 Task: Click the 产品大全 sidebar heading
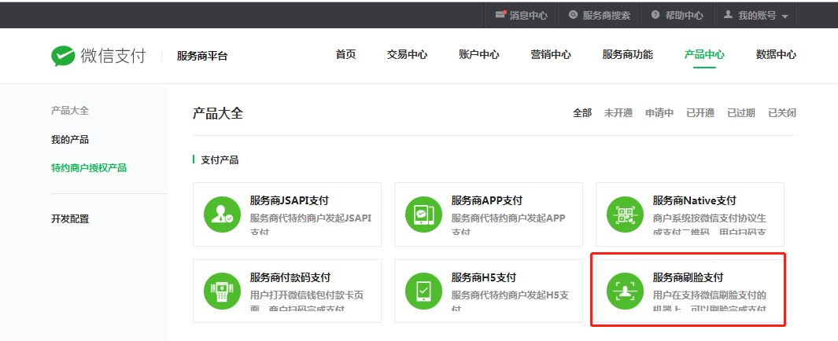click(x=70, y=111)
